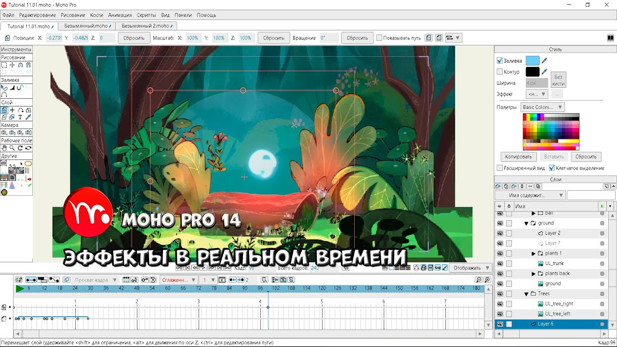Click the Копировать button in Style panel
The image size is (617, 347).
pos(519,157)
